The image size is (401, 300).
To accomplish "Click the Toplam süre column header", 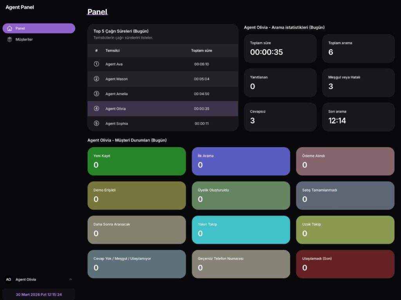I will click(202, 50).
